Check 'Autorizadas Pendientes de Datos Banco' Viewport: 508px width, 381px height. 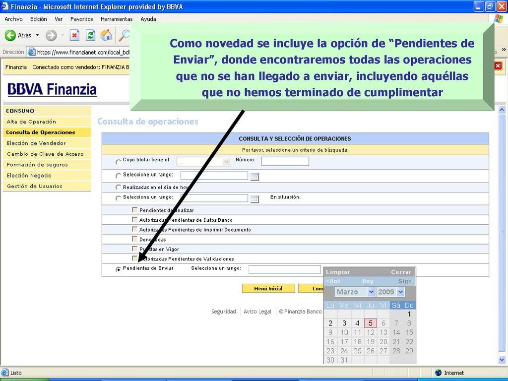click(135, 220)
